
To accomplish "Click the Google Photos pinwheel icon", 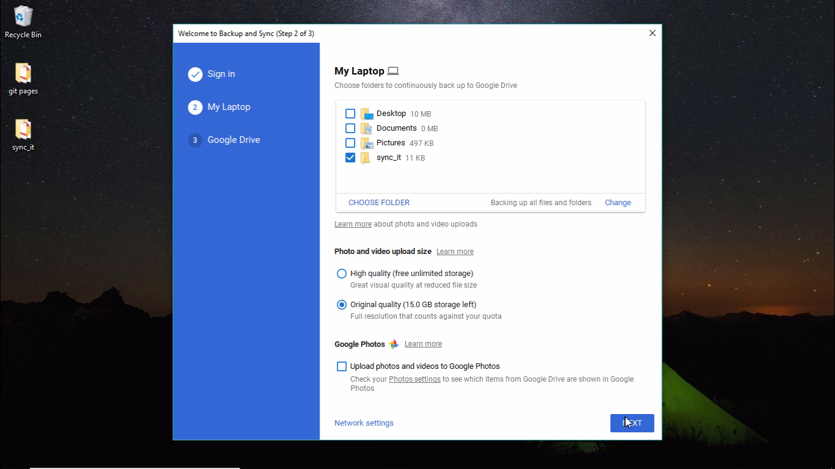I will tap(394, 344).
